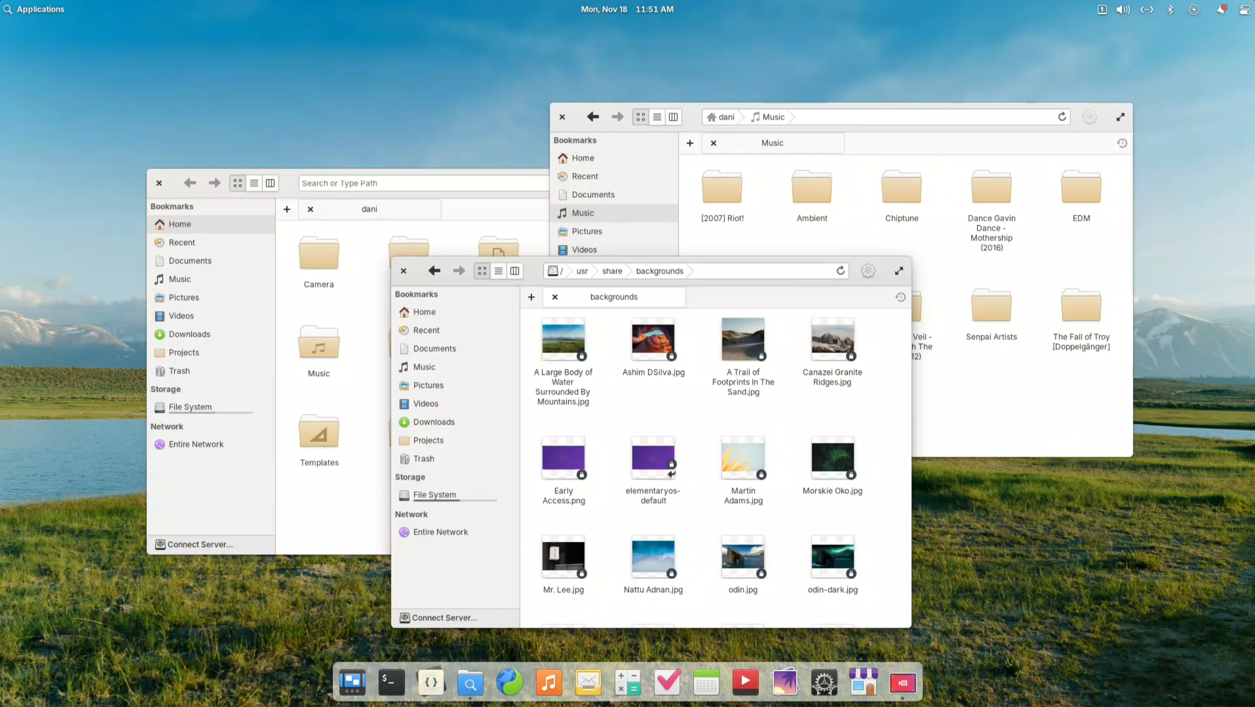Add new tab in dani window
Image resolution: width=1255 pixels, height=707 pixels.
pyautogui.click(x=287, y=209)
